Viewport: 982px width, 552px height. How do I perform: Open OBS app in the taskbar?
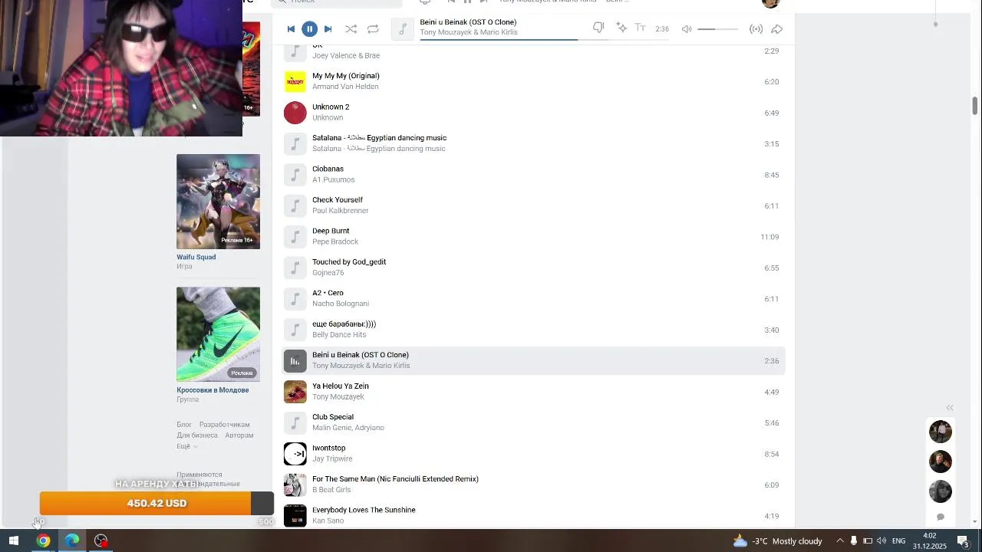click(x=101, y=540)
